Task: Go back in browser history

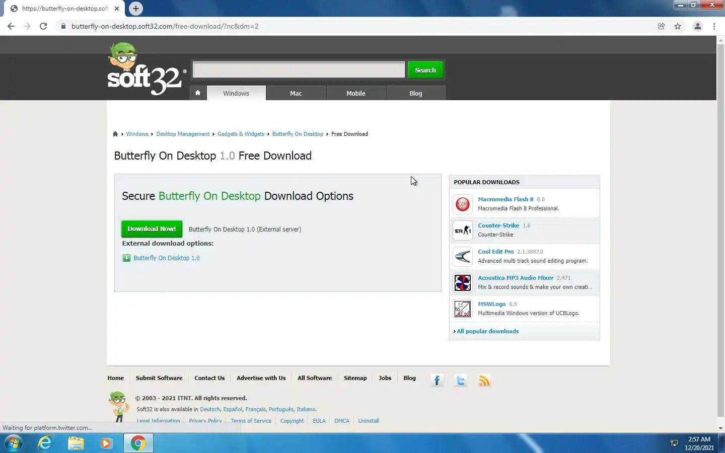Action: click(11, 26)
